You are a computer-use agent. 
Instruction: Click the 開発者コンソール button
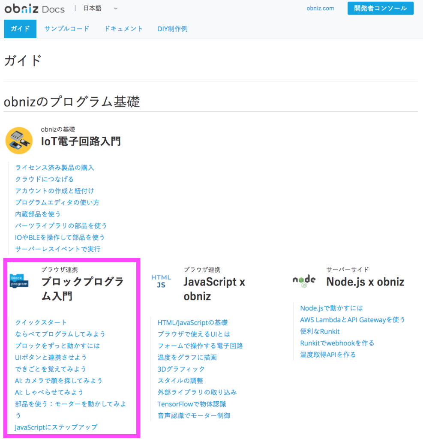381,9
